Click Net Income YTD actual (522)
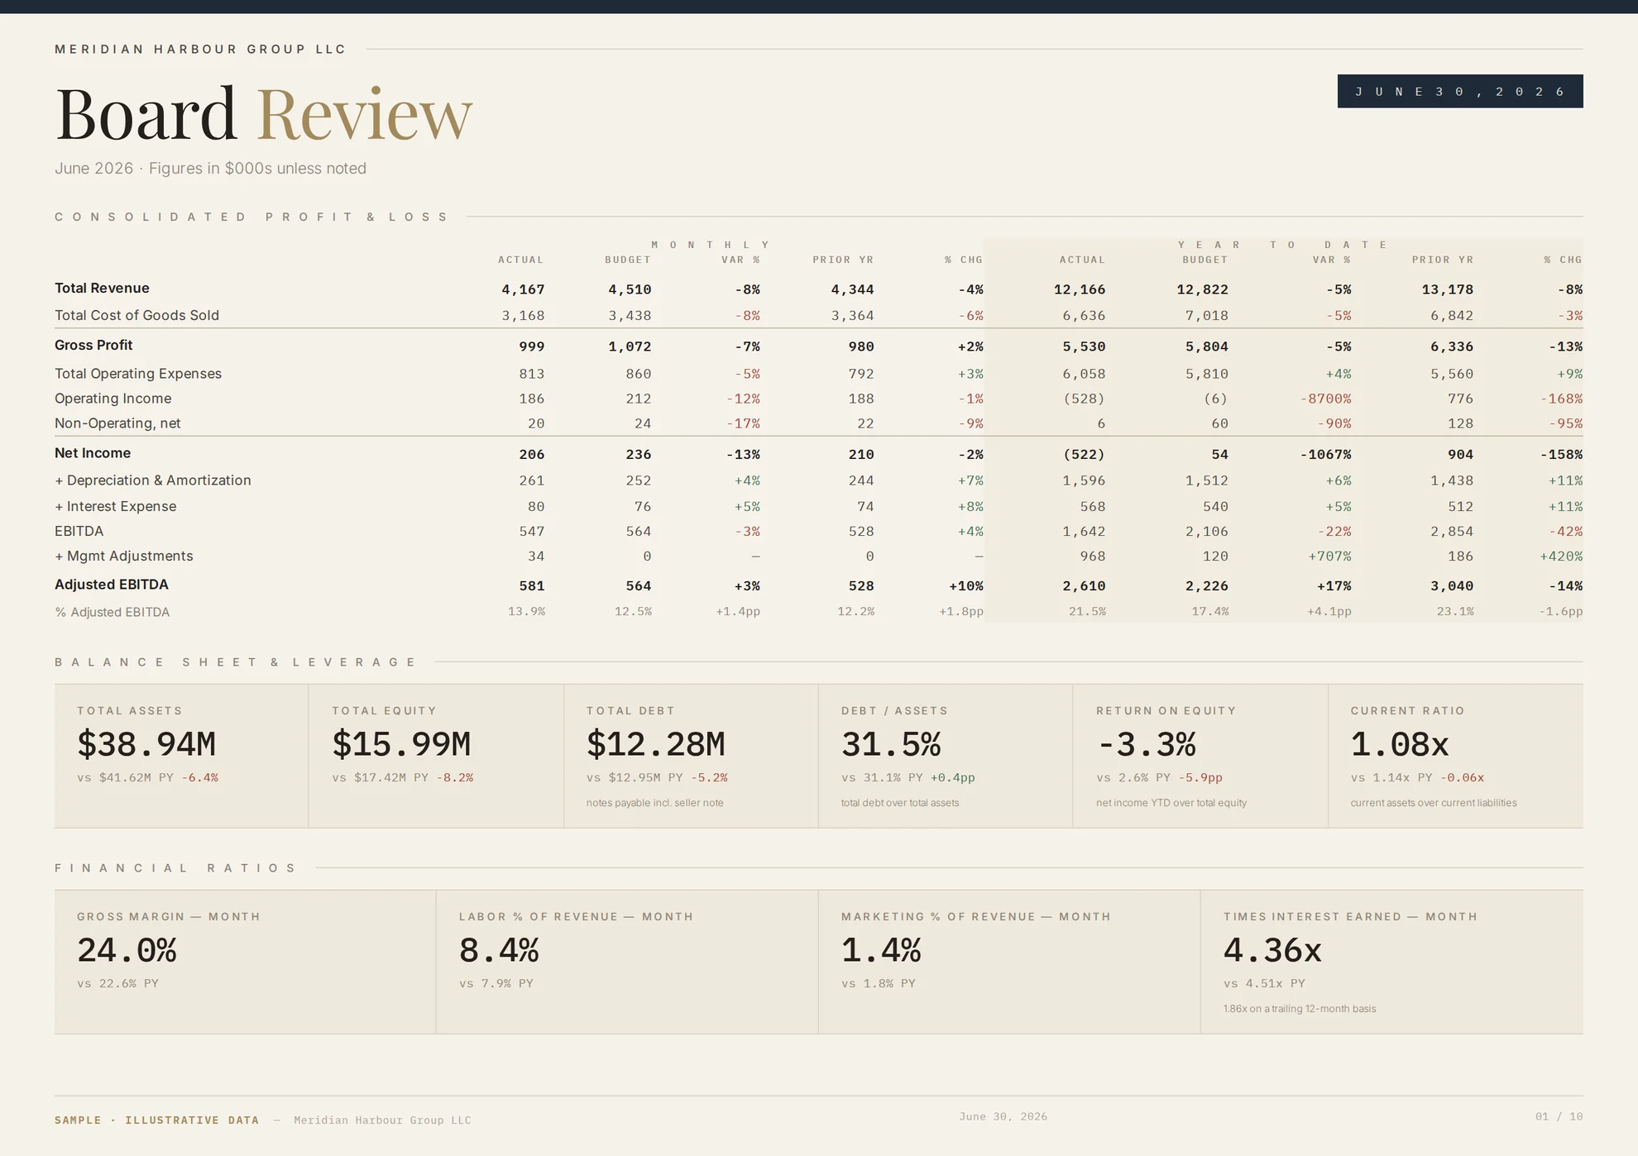1638x1156 pixels. coord(1084,454)
